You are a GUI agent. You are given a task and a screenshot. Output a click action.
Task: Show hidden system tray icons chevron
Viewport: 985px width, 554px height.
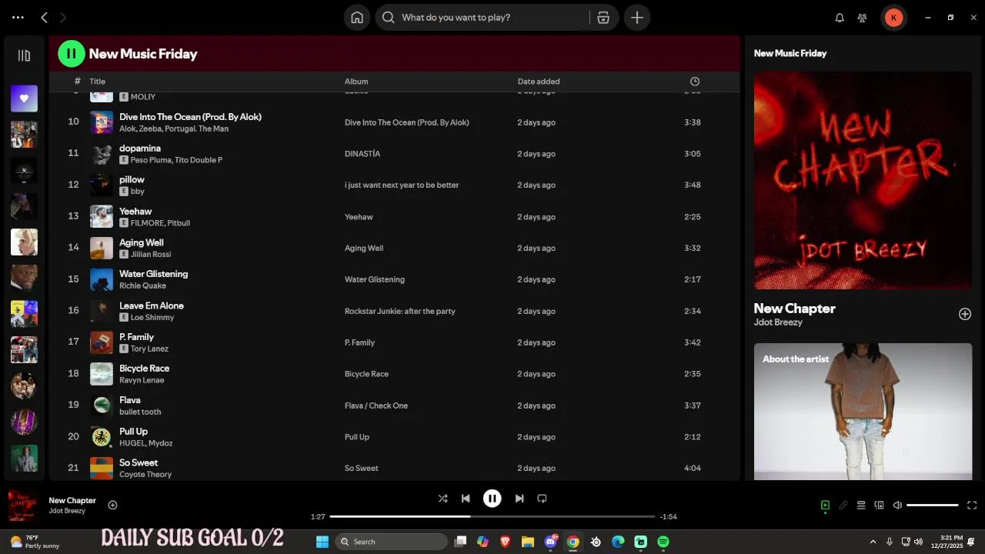click(873, 542)
